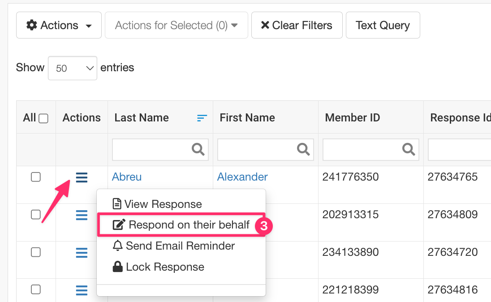Click Response Id value 27634809
The width and height of the screenshot is (491, 302).
[452, 214]
